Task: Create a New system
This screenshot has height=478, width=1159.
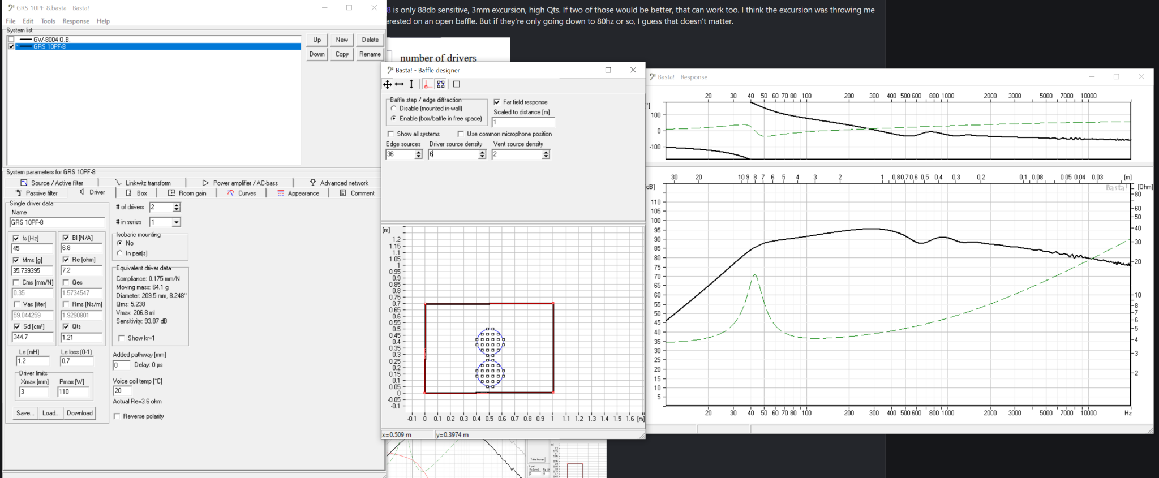Action: tap(342, 40)
